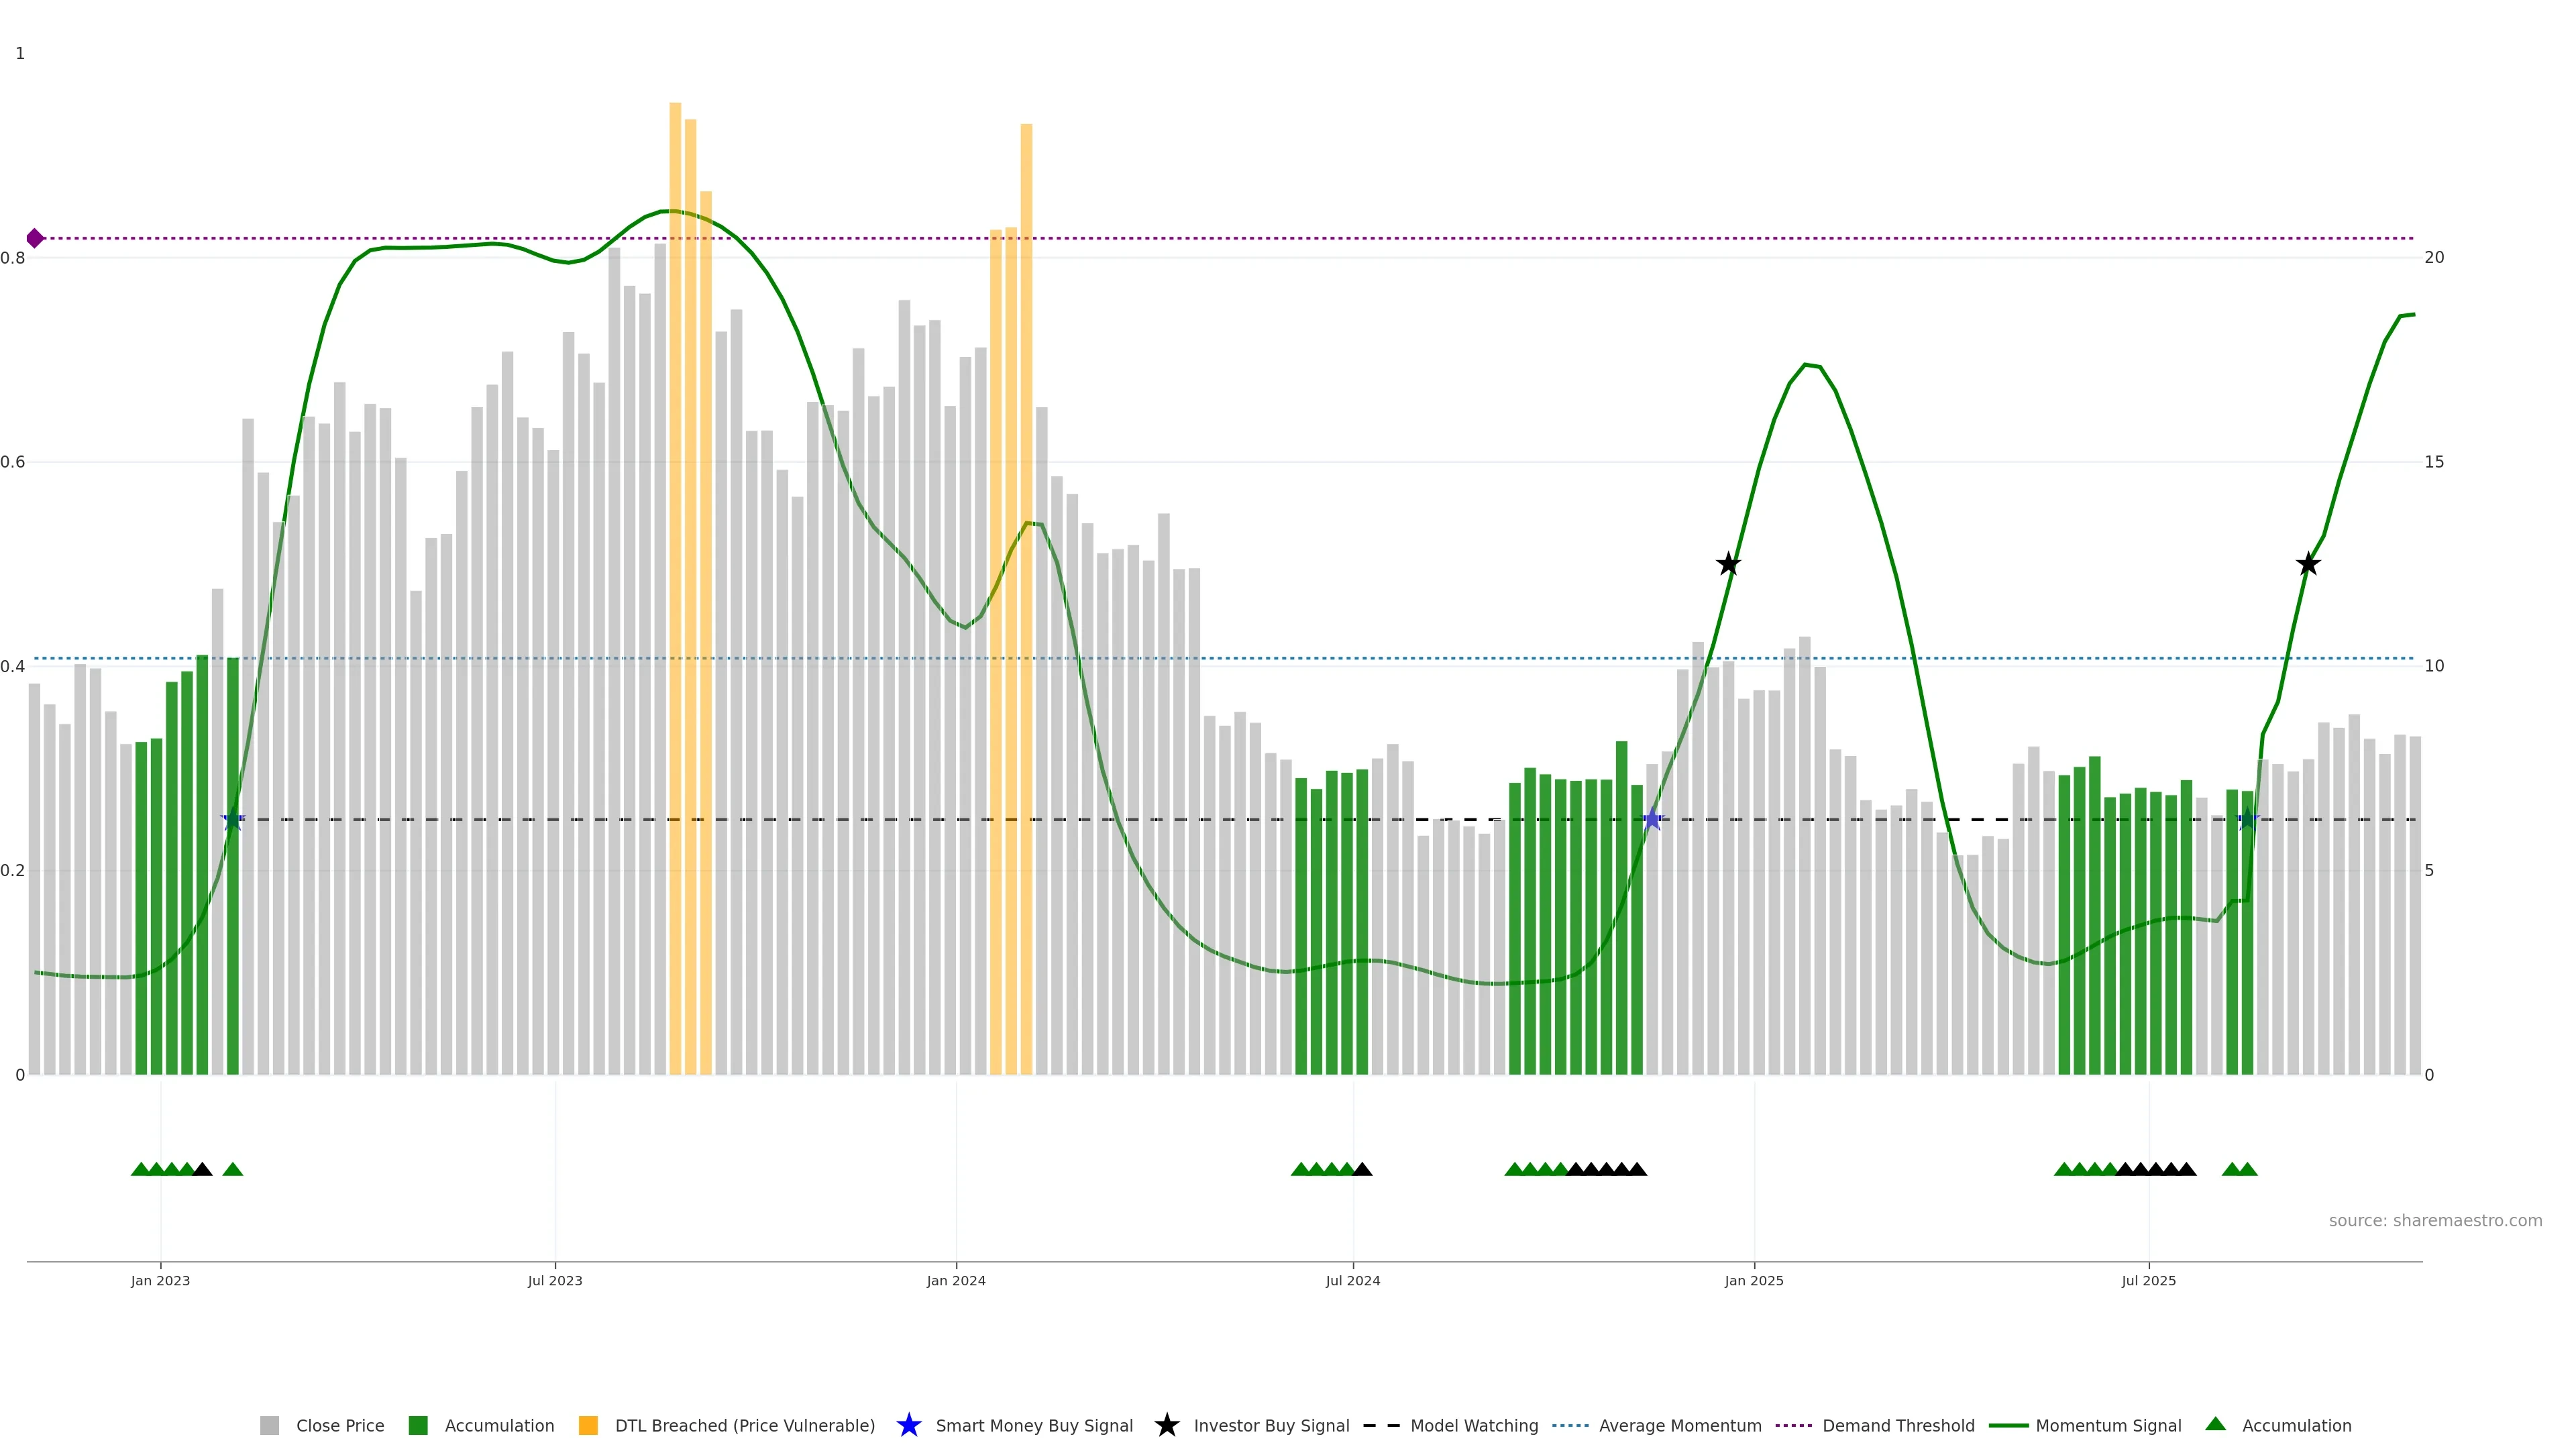
Task: Click the orange DTL Breached legend swatch
Action: point(588,1426)
